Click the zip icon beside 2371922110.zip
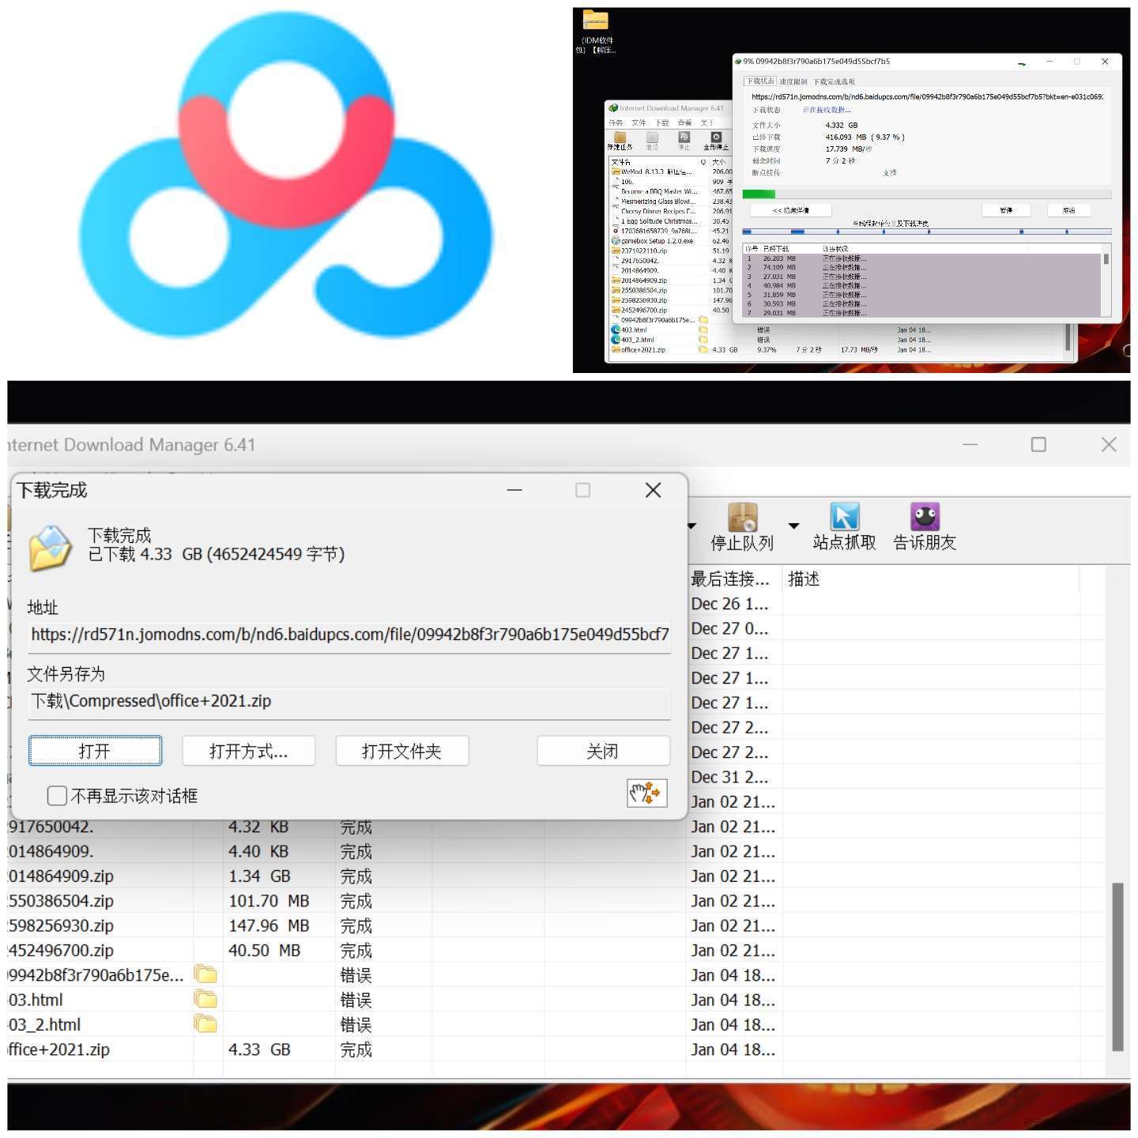1138x1138 pixels. (x=616, y=251)
